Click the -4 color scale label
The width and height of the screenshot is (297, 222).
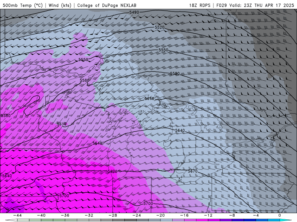click(x=256, y=215)
